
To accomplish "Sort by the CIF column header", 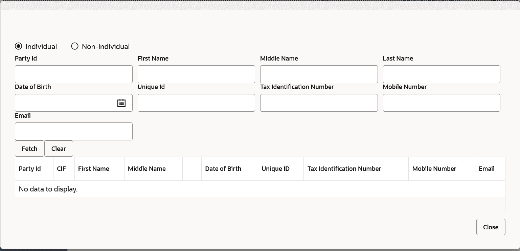I will pos(62,169).
